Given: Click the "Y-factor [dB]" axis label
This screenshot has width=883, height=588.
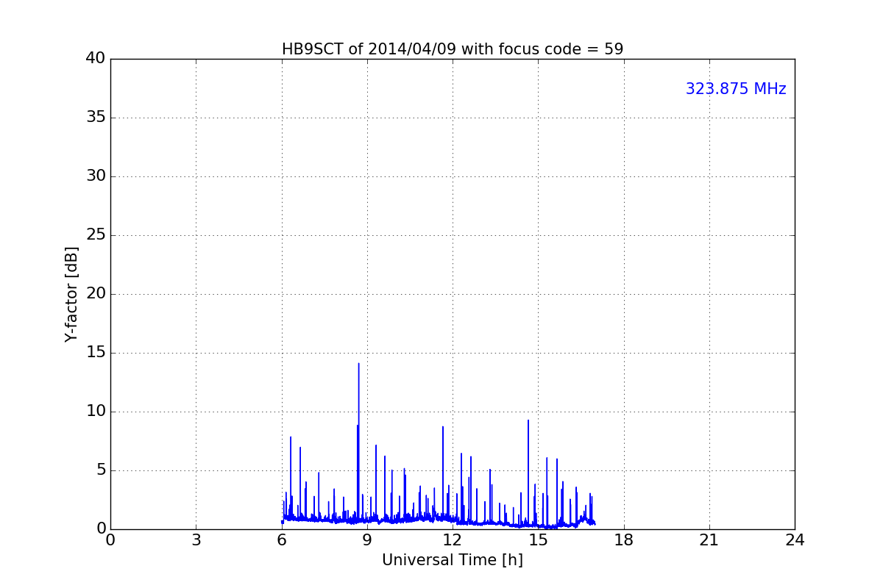Looking at the screenshot, I should pos(71,294).
